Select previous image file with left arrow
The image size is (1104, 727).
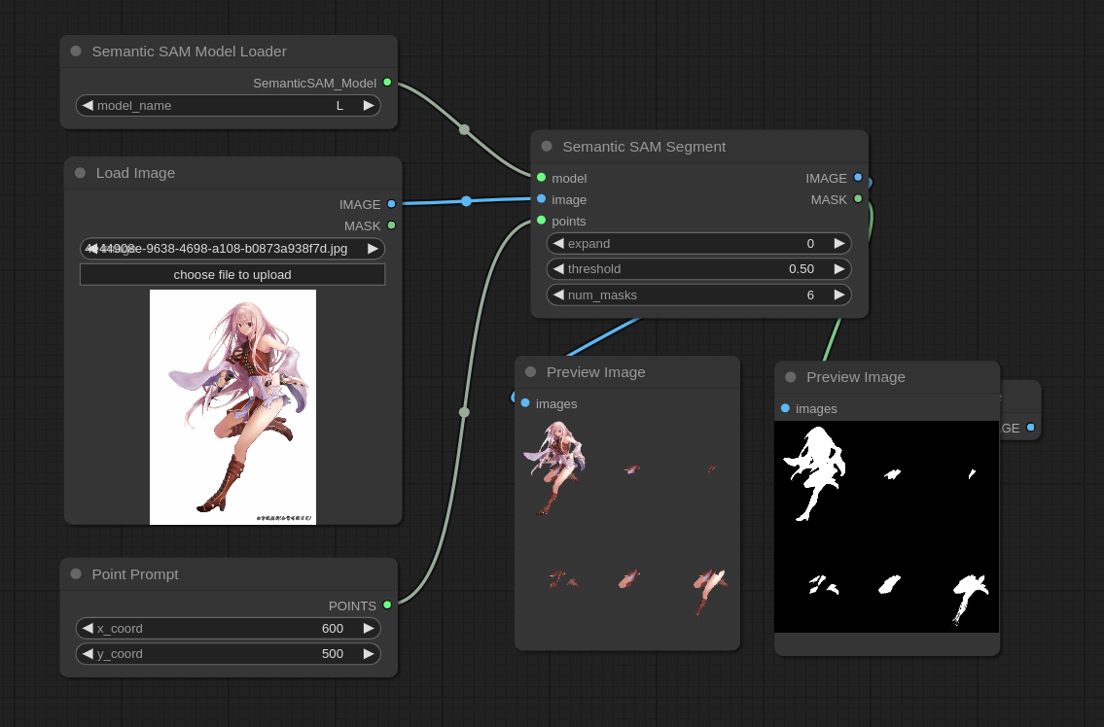click(x=91, y=249)
